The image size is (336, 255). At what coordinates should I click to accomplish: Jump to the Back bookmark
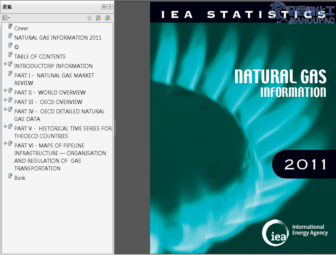(x=20, y=178)
